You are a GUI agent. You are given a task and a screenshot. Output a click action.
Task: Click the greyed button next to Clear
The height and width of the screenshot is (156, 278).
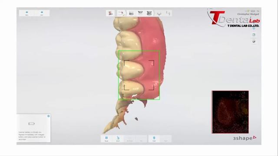point(165,139)
